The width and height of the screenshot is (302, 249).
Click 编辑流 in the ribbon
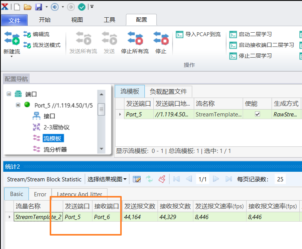(36, 34)
